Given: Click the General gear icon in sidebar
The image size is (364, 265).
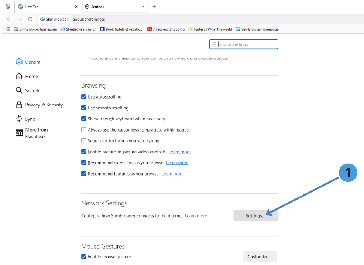Looking at the screenshot, I should [19, 62].
